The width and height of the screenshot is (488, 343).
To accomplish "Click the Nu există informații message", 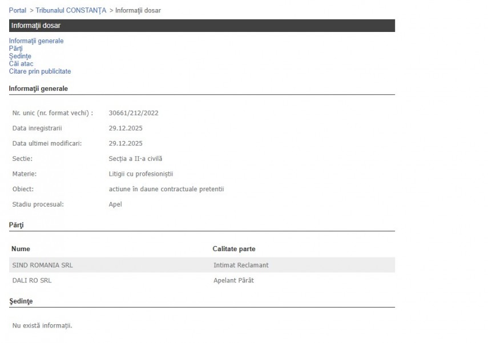I will point(42,326).
